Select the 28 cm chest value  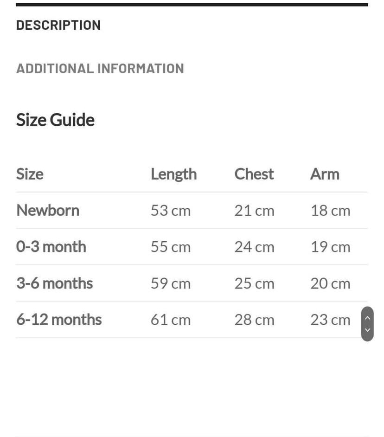pos(254,320)
